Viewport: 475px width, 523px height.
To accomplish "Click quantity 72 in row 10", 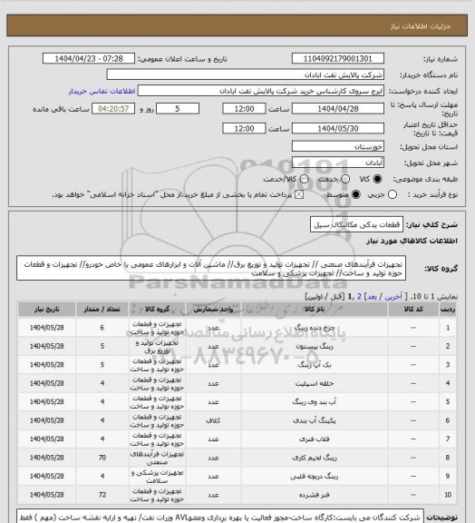I will pos(102,495).
